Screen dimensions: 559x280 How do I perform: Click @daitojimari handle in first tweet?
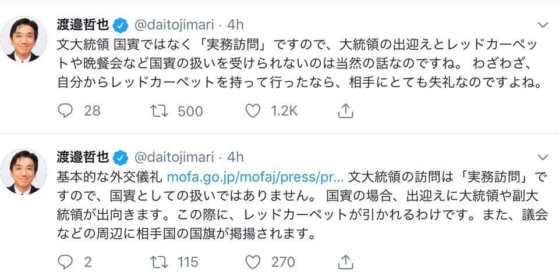[x=174, y=25]
